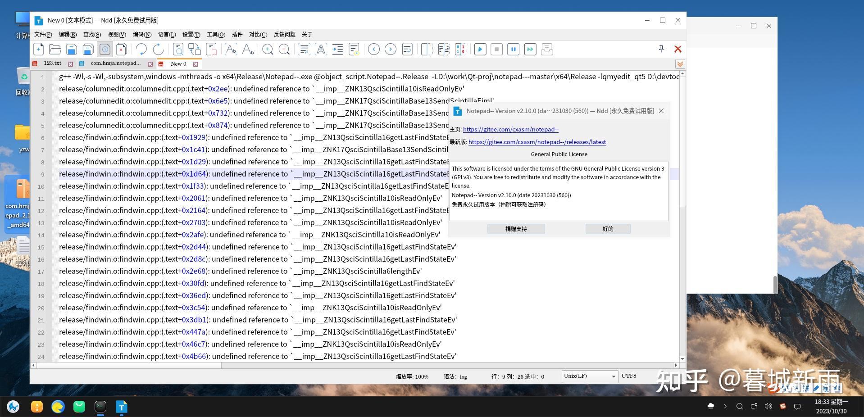The image size is (864, 417).
Task: Zoom out with the minus magnifier
Action: click(284, 49)
